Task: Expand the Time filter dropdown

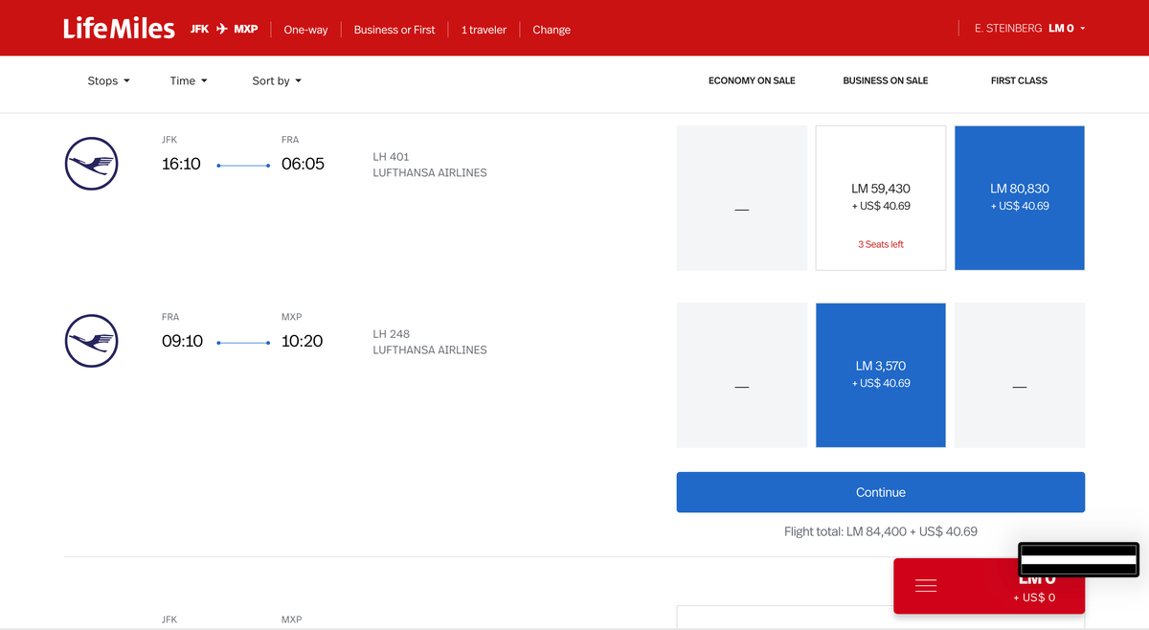Action: 188,80
